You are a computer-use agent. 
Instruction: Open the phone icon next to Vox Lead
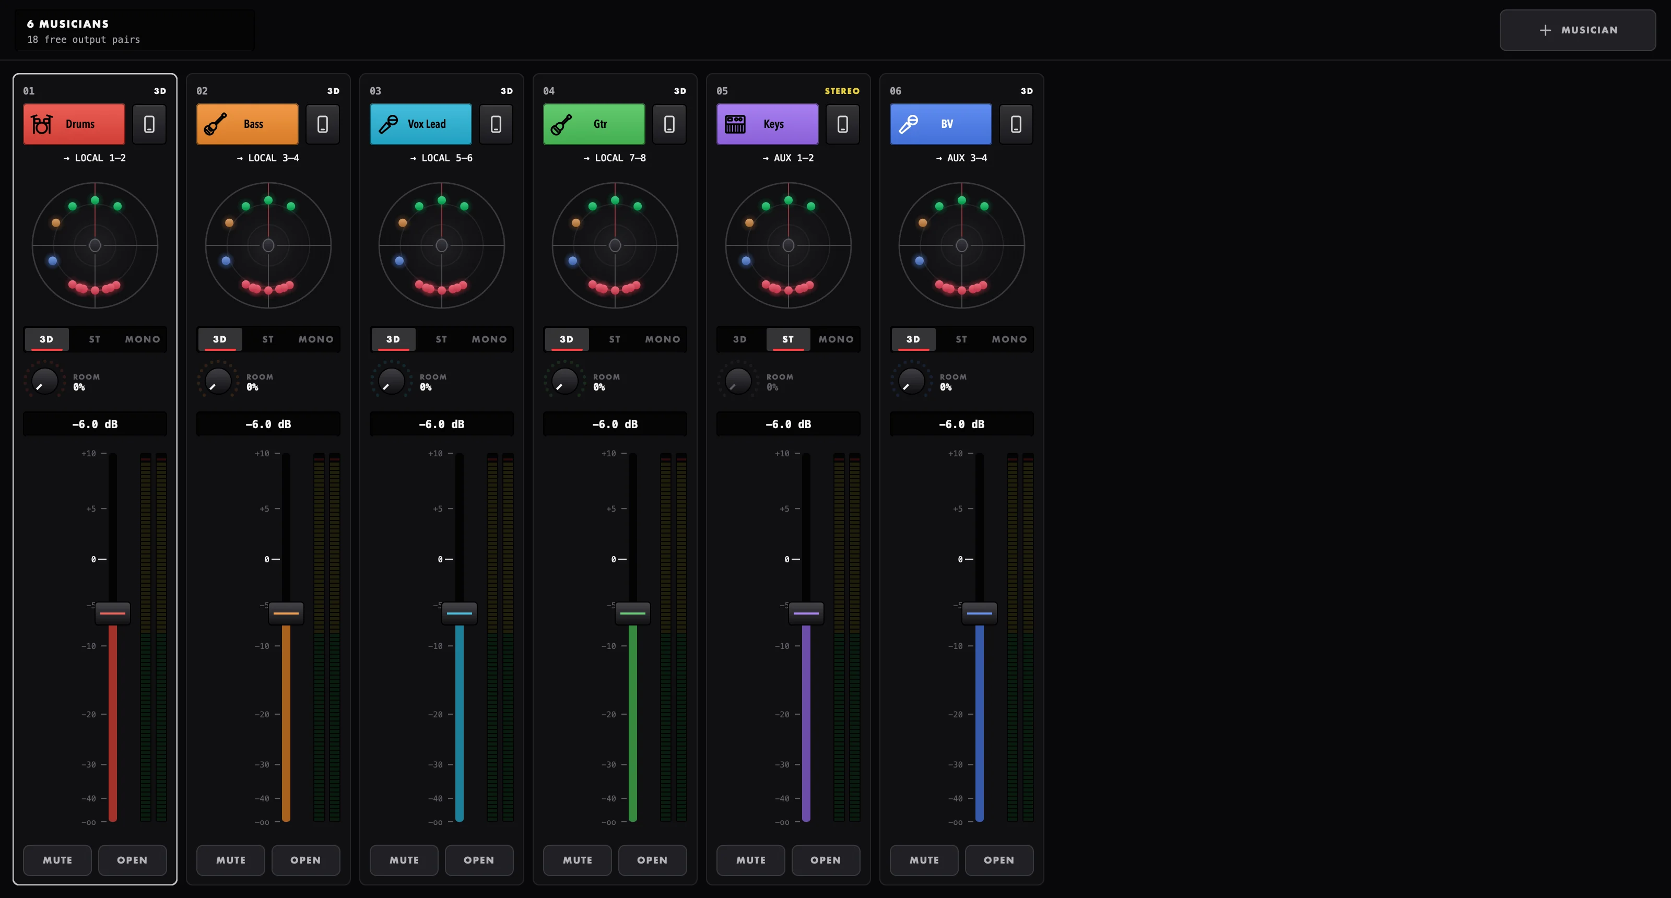(496, 124)
